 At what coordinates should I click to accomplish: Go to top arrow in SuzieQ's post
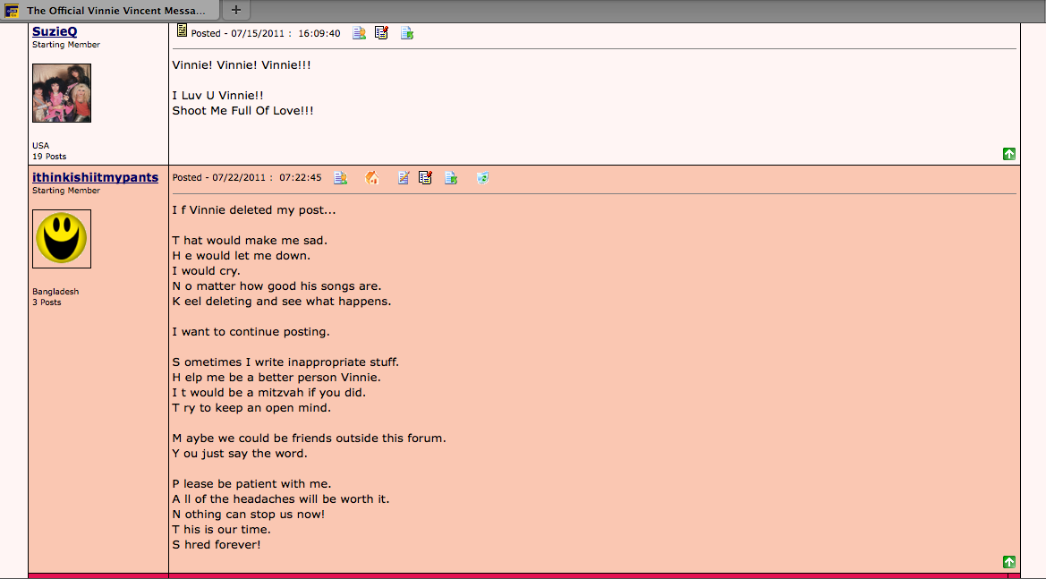[x=1009, y=154]
